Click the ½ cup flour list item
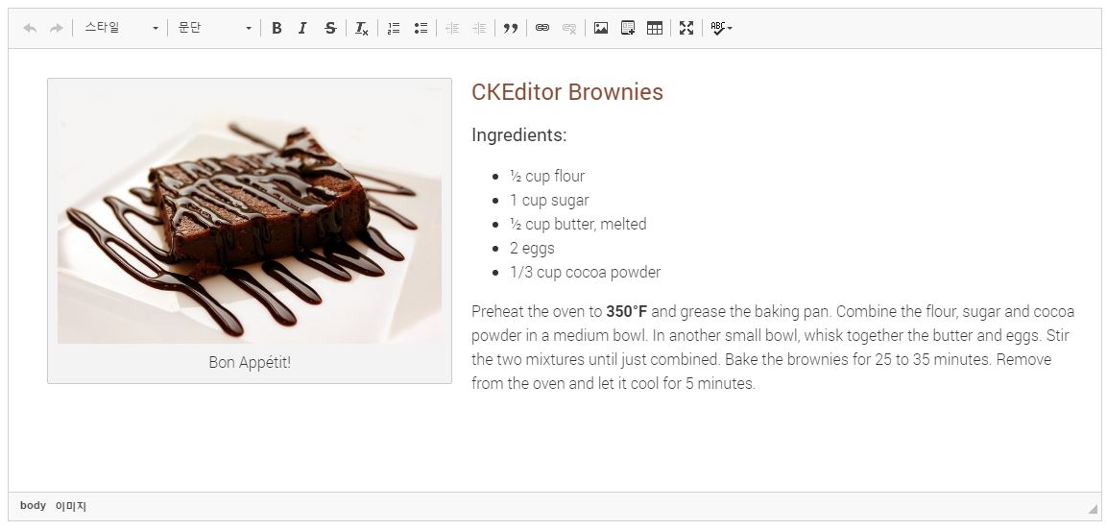 point(547,176)
